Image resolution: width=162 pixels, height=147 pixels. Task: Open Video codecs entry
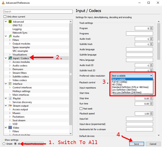pyautogui.click(x=20, y=80)
